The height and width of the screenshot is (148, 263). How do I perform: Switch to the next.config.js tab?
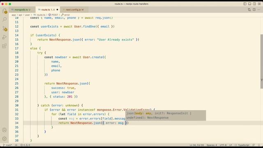[x=74, y=10]
